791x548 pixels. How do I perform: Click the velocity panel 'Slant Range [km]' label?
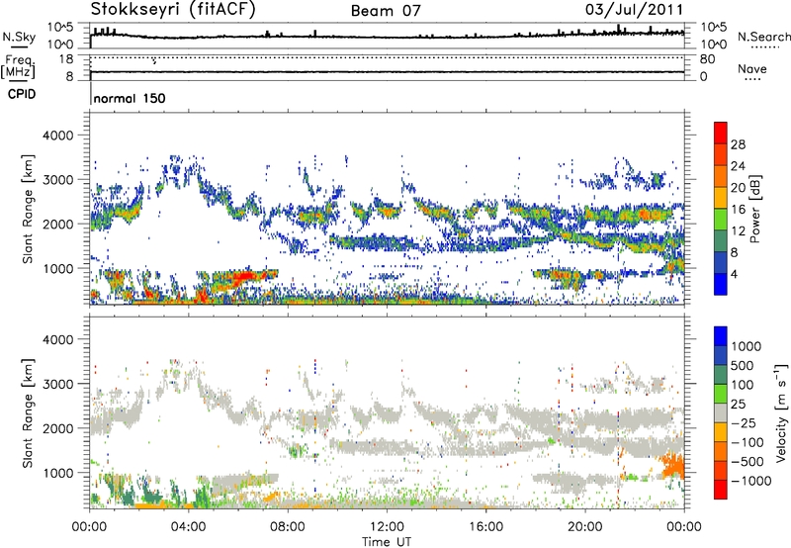(x=28, y=412)
